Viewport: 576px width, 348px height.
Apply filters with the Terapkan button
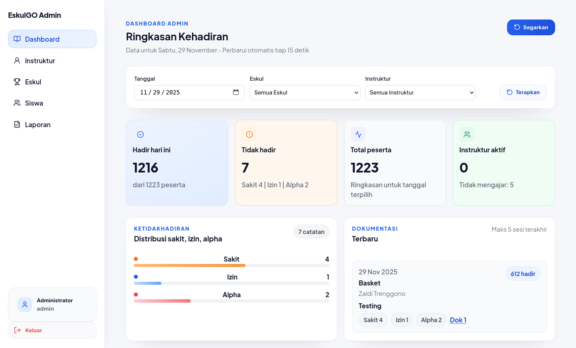coord(523,92)
